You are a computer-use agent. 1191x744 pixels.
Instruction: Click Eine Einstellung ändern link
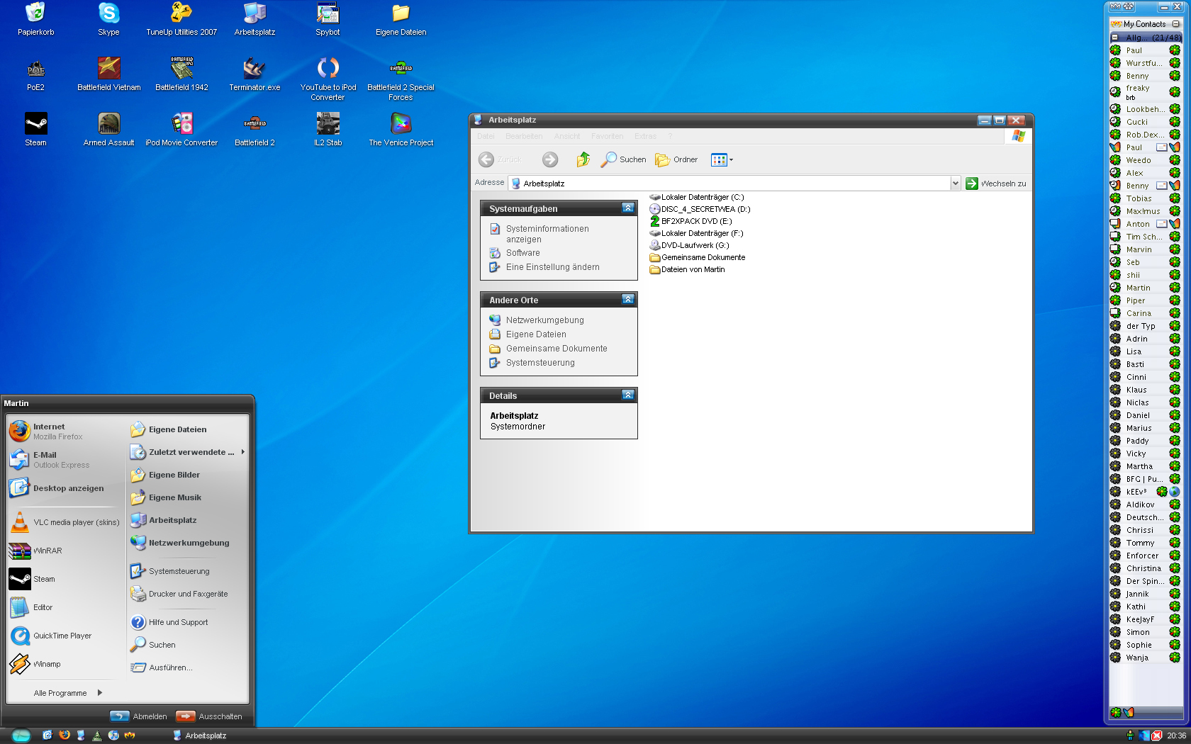click(x=553, y=267)
